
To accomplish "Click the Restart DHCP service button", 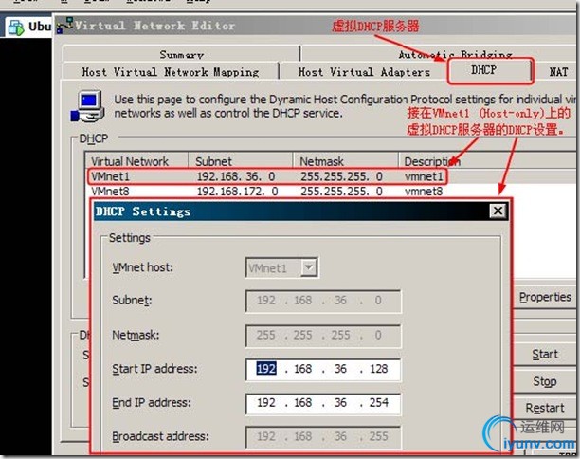I will [x=545, y=408].
